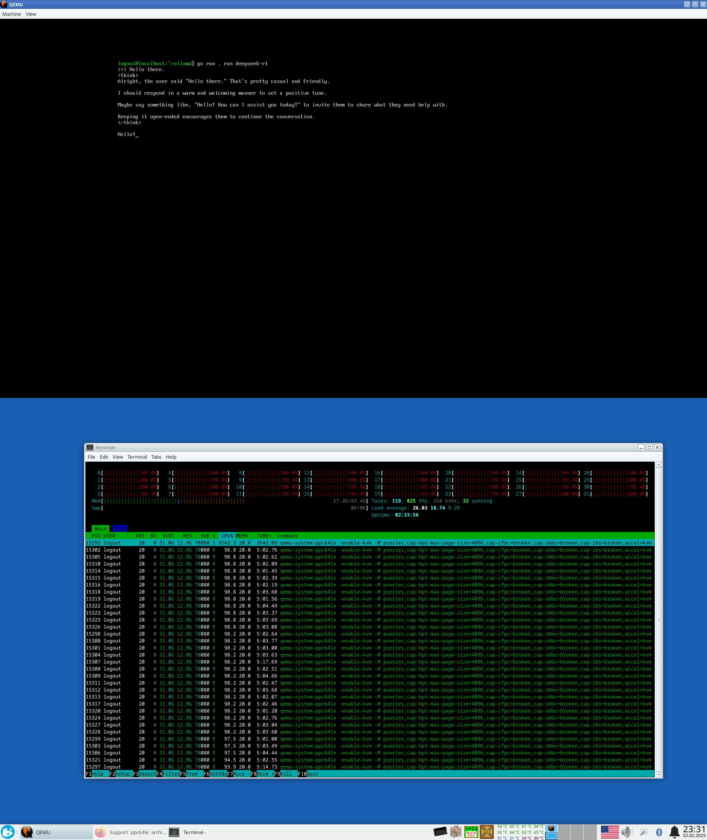This screenshot has height=840, width=707.
Task: Open the Terminal menu in terminal menubar
Action: (x=137, y=457)
